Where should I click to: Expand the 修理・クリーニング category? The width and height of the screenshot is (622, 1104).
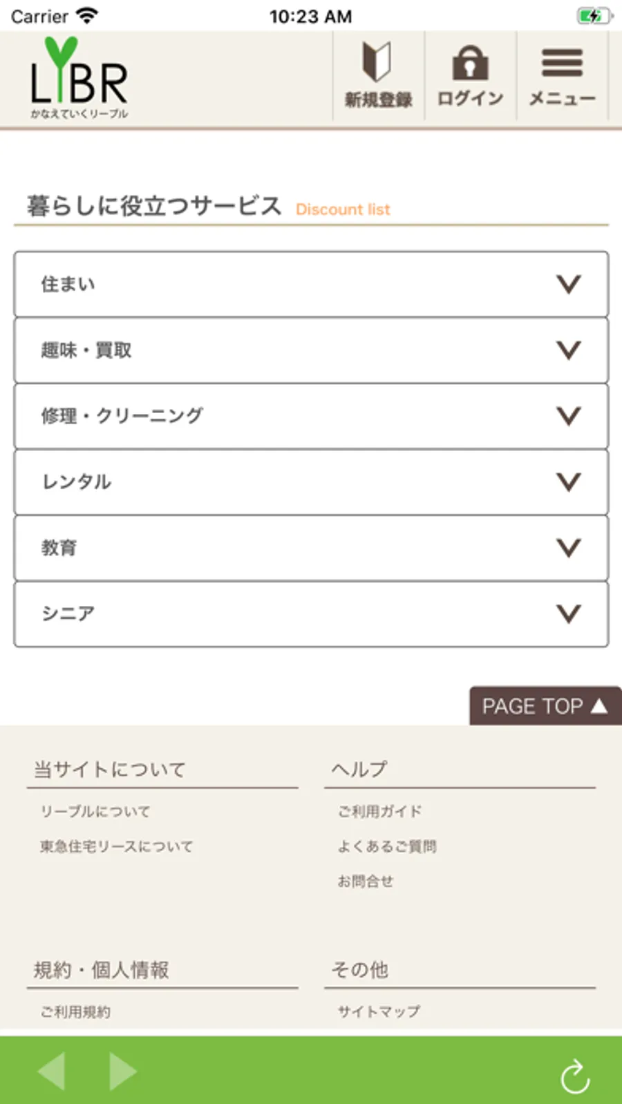[311, 416]
